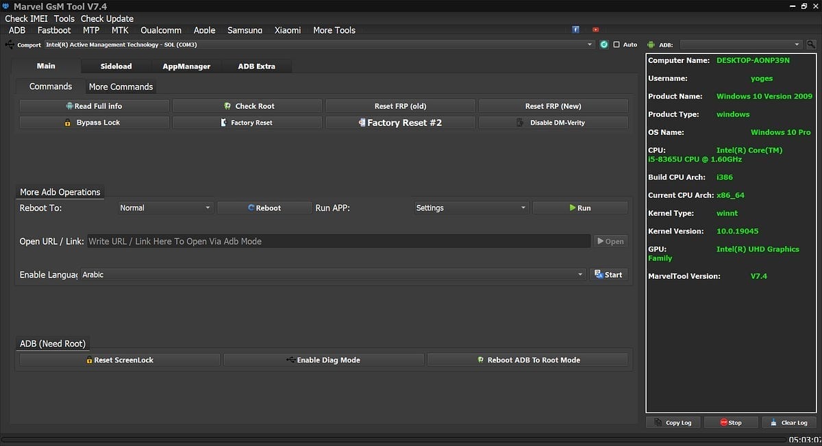
Task: Click the DESKTOP-AONP39N computer name text
Action: [753, 60]
